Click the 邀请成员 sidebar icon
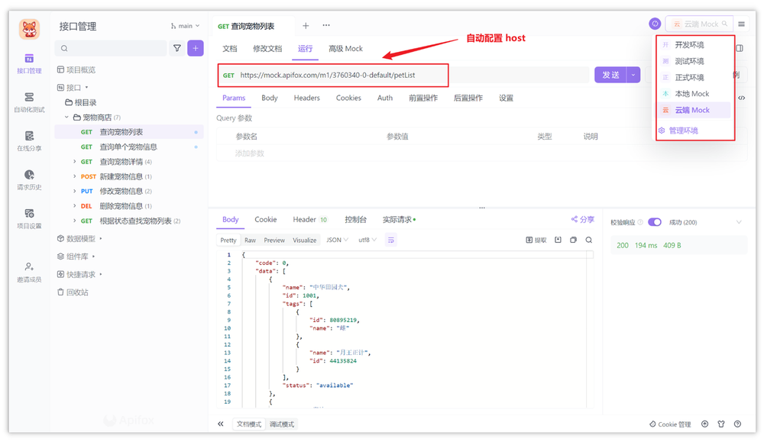The height and width of the screenshot is (442, 764). pyautogui.click(x=29, y=272)
